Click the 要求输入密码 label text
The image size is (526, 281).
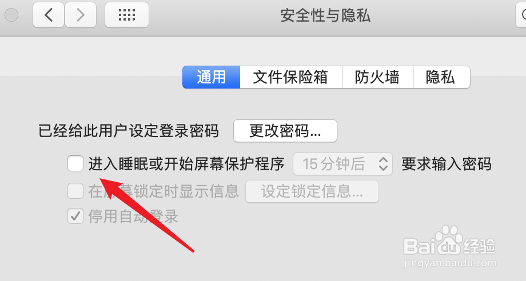click(447, 164)
